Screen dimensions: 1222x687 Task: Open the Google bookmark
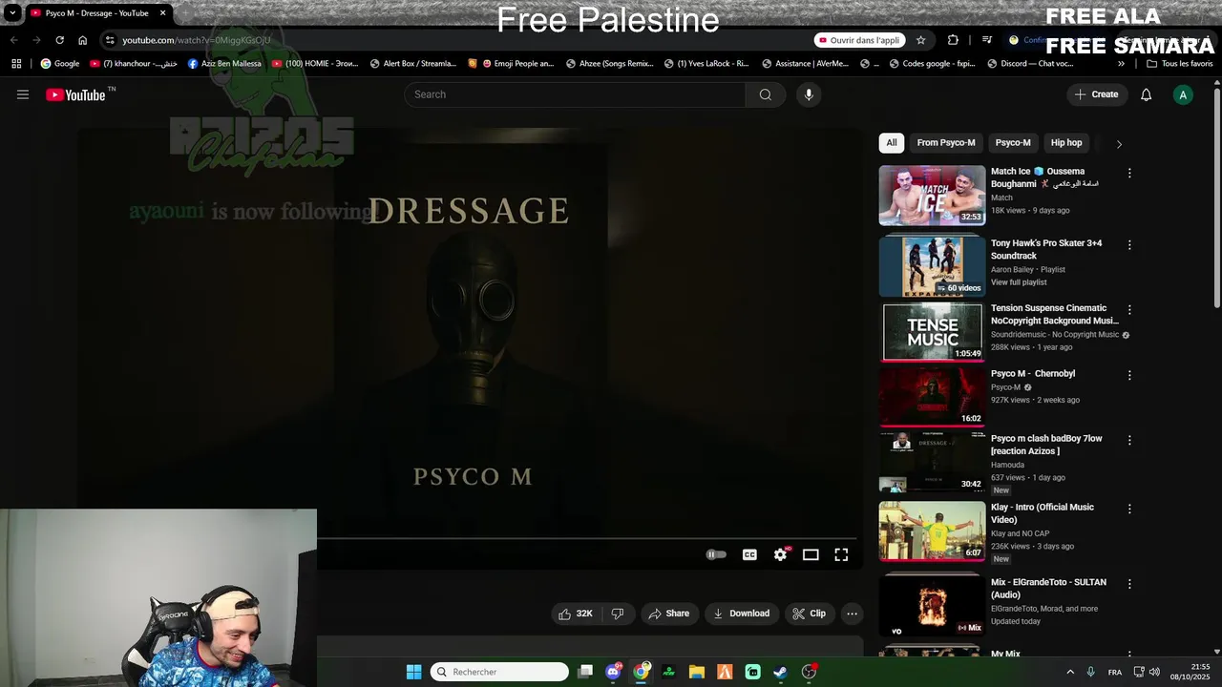(x=59, y=64)
